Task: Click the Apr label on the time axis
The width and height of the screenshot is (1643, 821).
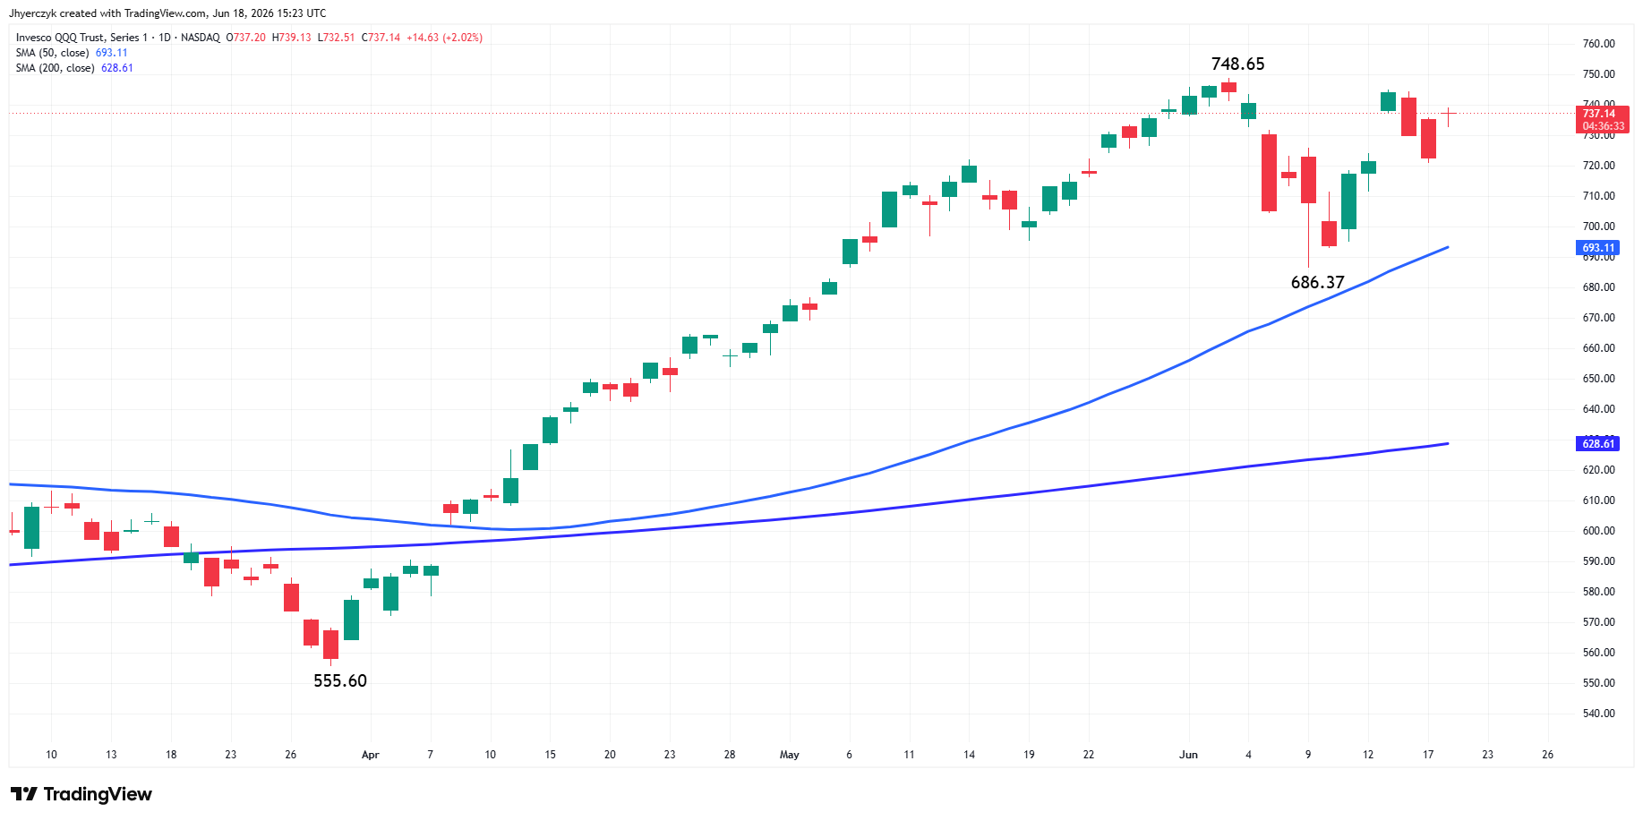Action: click(x=370, y=755)
